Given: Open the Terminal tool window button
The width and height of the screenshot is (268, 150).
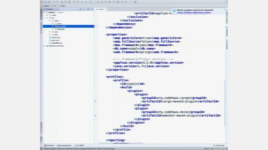Looking at the screenshot, I should pos(49,145).
